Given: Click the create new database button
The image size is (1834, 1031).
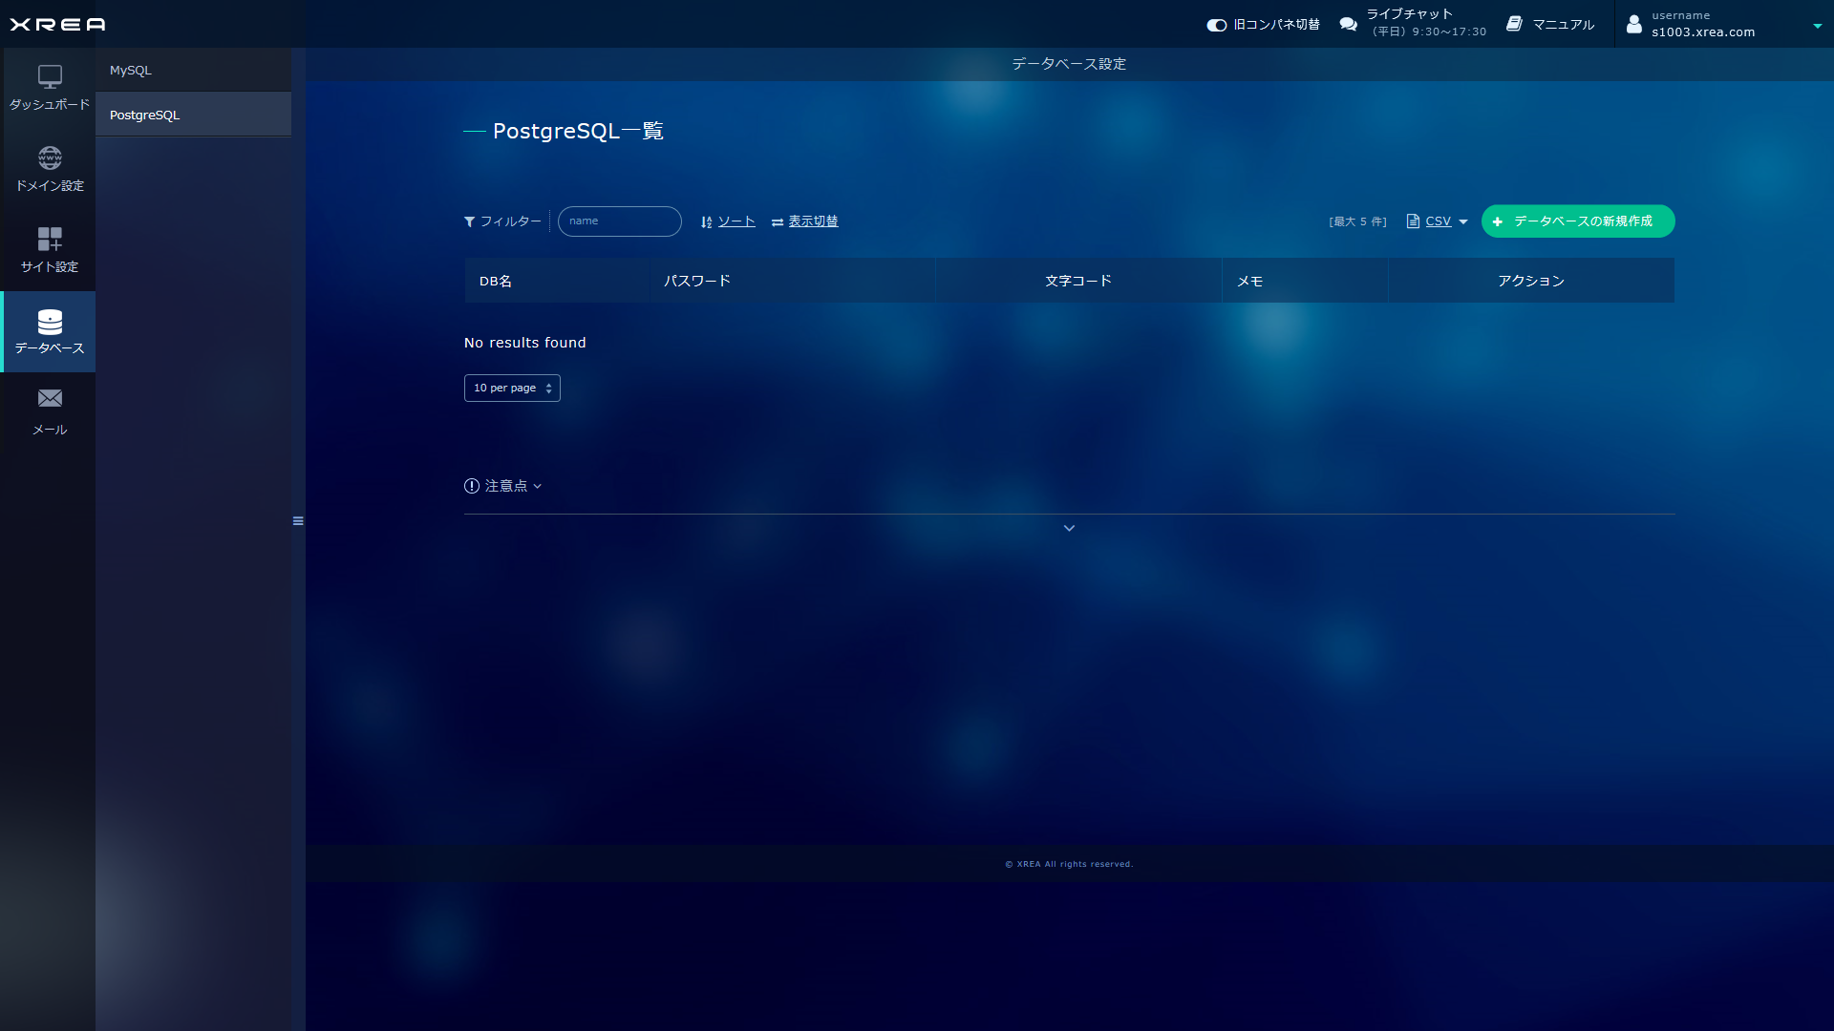Looking at the screenshot, I should click(1577, 221).
